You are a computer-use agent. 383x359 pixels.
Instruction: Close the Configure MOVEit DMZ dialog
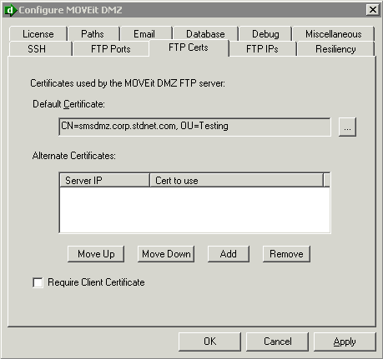point(373,10)
